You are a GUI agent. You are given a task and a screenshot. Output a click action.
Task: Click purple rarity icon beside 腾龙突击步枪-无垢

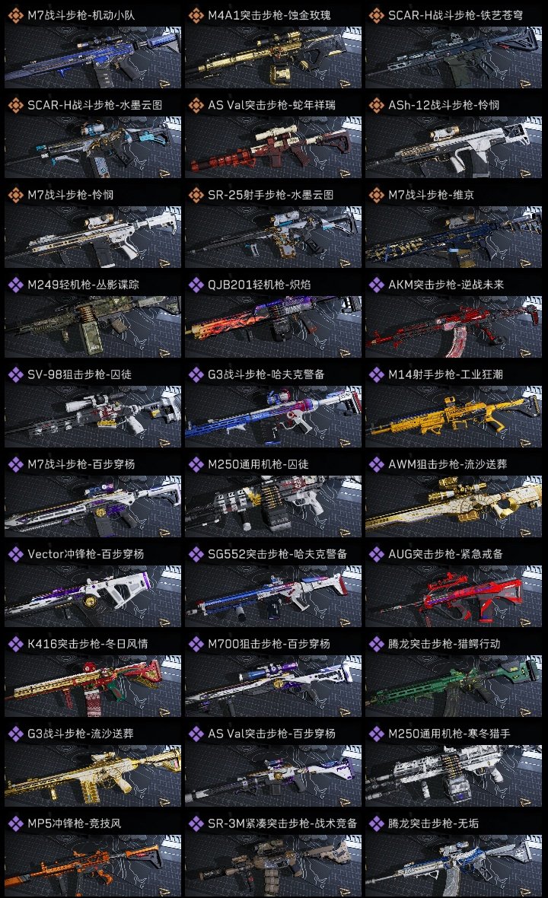pos(376,823)
